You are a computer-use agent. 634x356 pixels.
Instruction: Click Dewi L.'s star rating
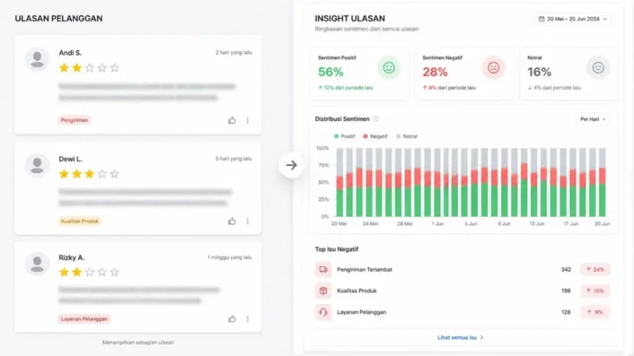(89, 174)
